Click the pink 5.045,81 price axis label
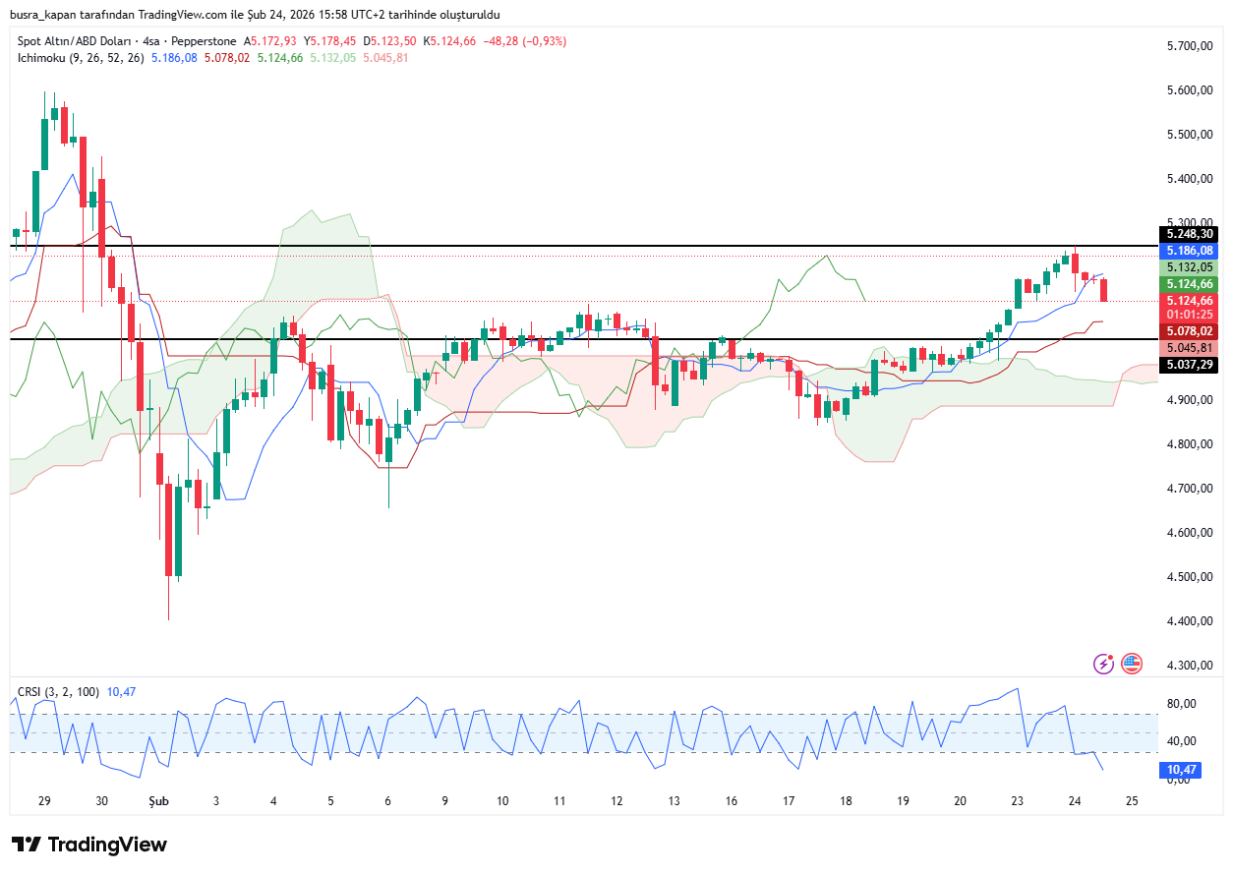Image resolution: width=1233 pixels, height=874 pixels. point(1190,348)
